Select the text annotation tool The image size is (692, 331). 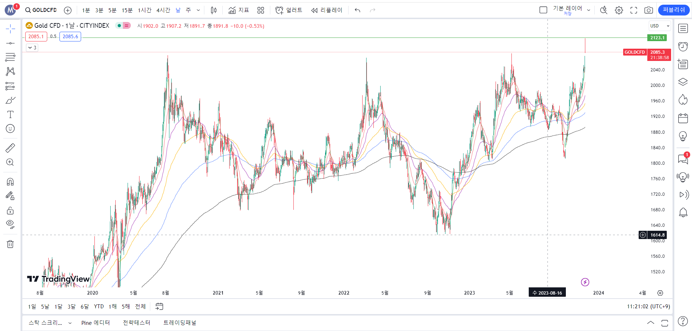(10, 115)
